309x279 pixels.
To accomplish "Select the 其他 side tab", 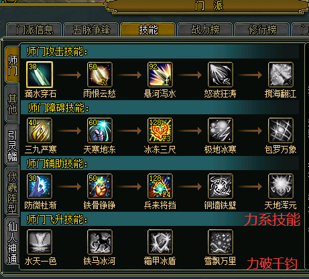I will pos(13,104).
